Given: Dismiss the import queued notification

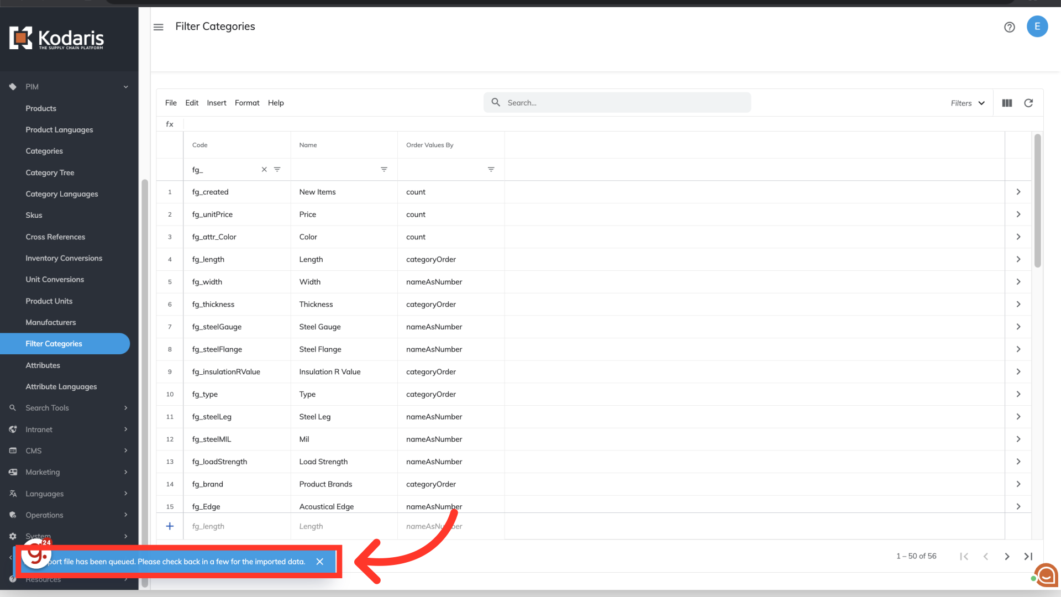Looking at the screenshot, I should (319, 562).
